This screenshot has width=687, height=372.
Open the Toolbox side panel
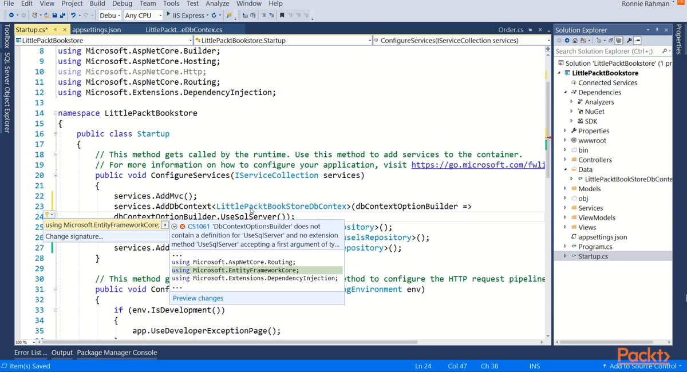pos(6,37)
